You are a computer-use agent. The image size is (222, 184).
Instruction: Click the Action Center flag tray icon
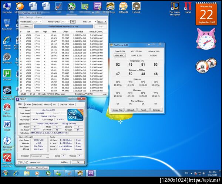pyautogui.click(x=195, y=173)
